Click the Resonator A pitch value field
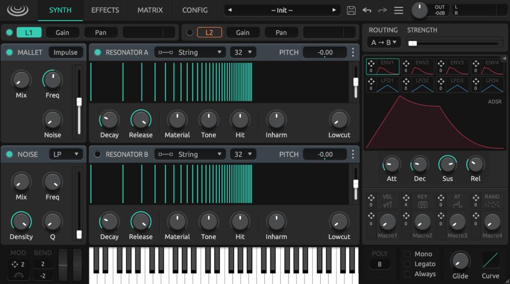The height and width of the screenshot is (284, 510). [325, 52]
